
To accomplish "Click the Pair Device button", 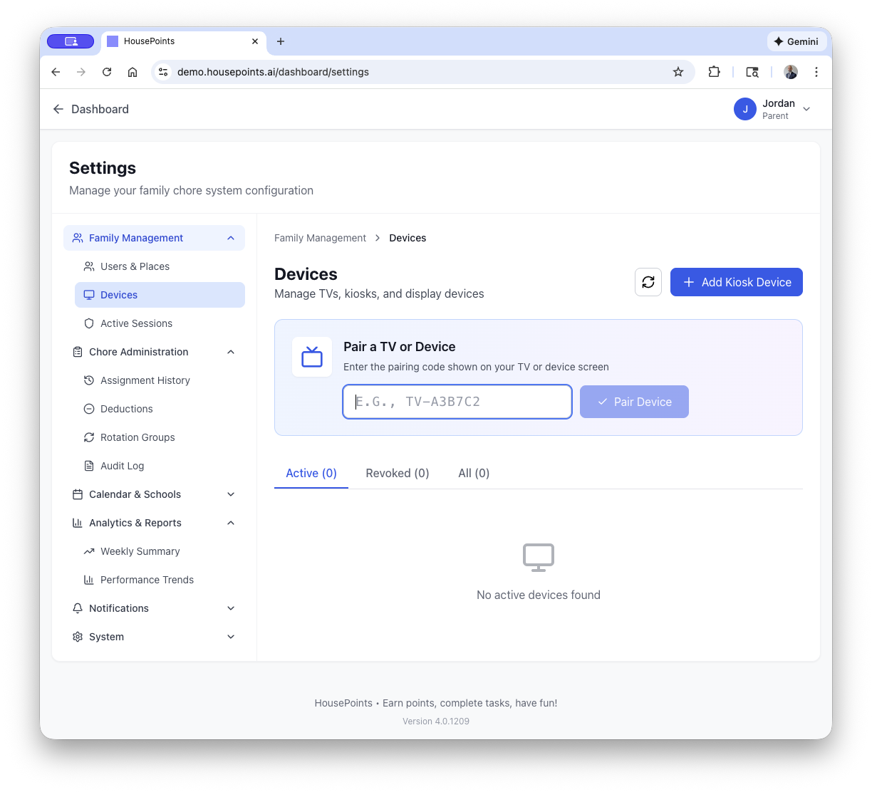I will click(634, 402).
